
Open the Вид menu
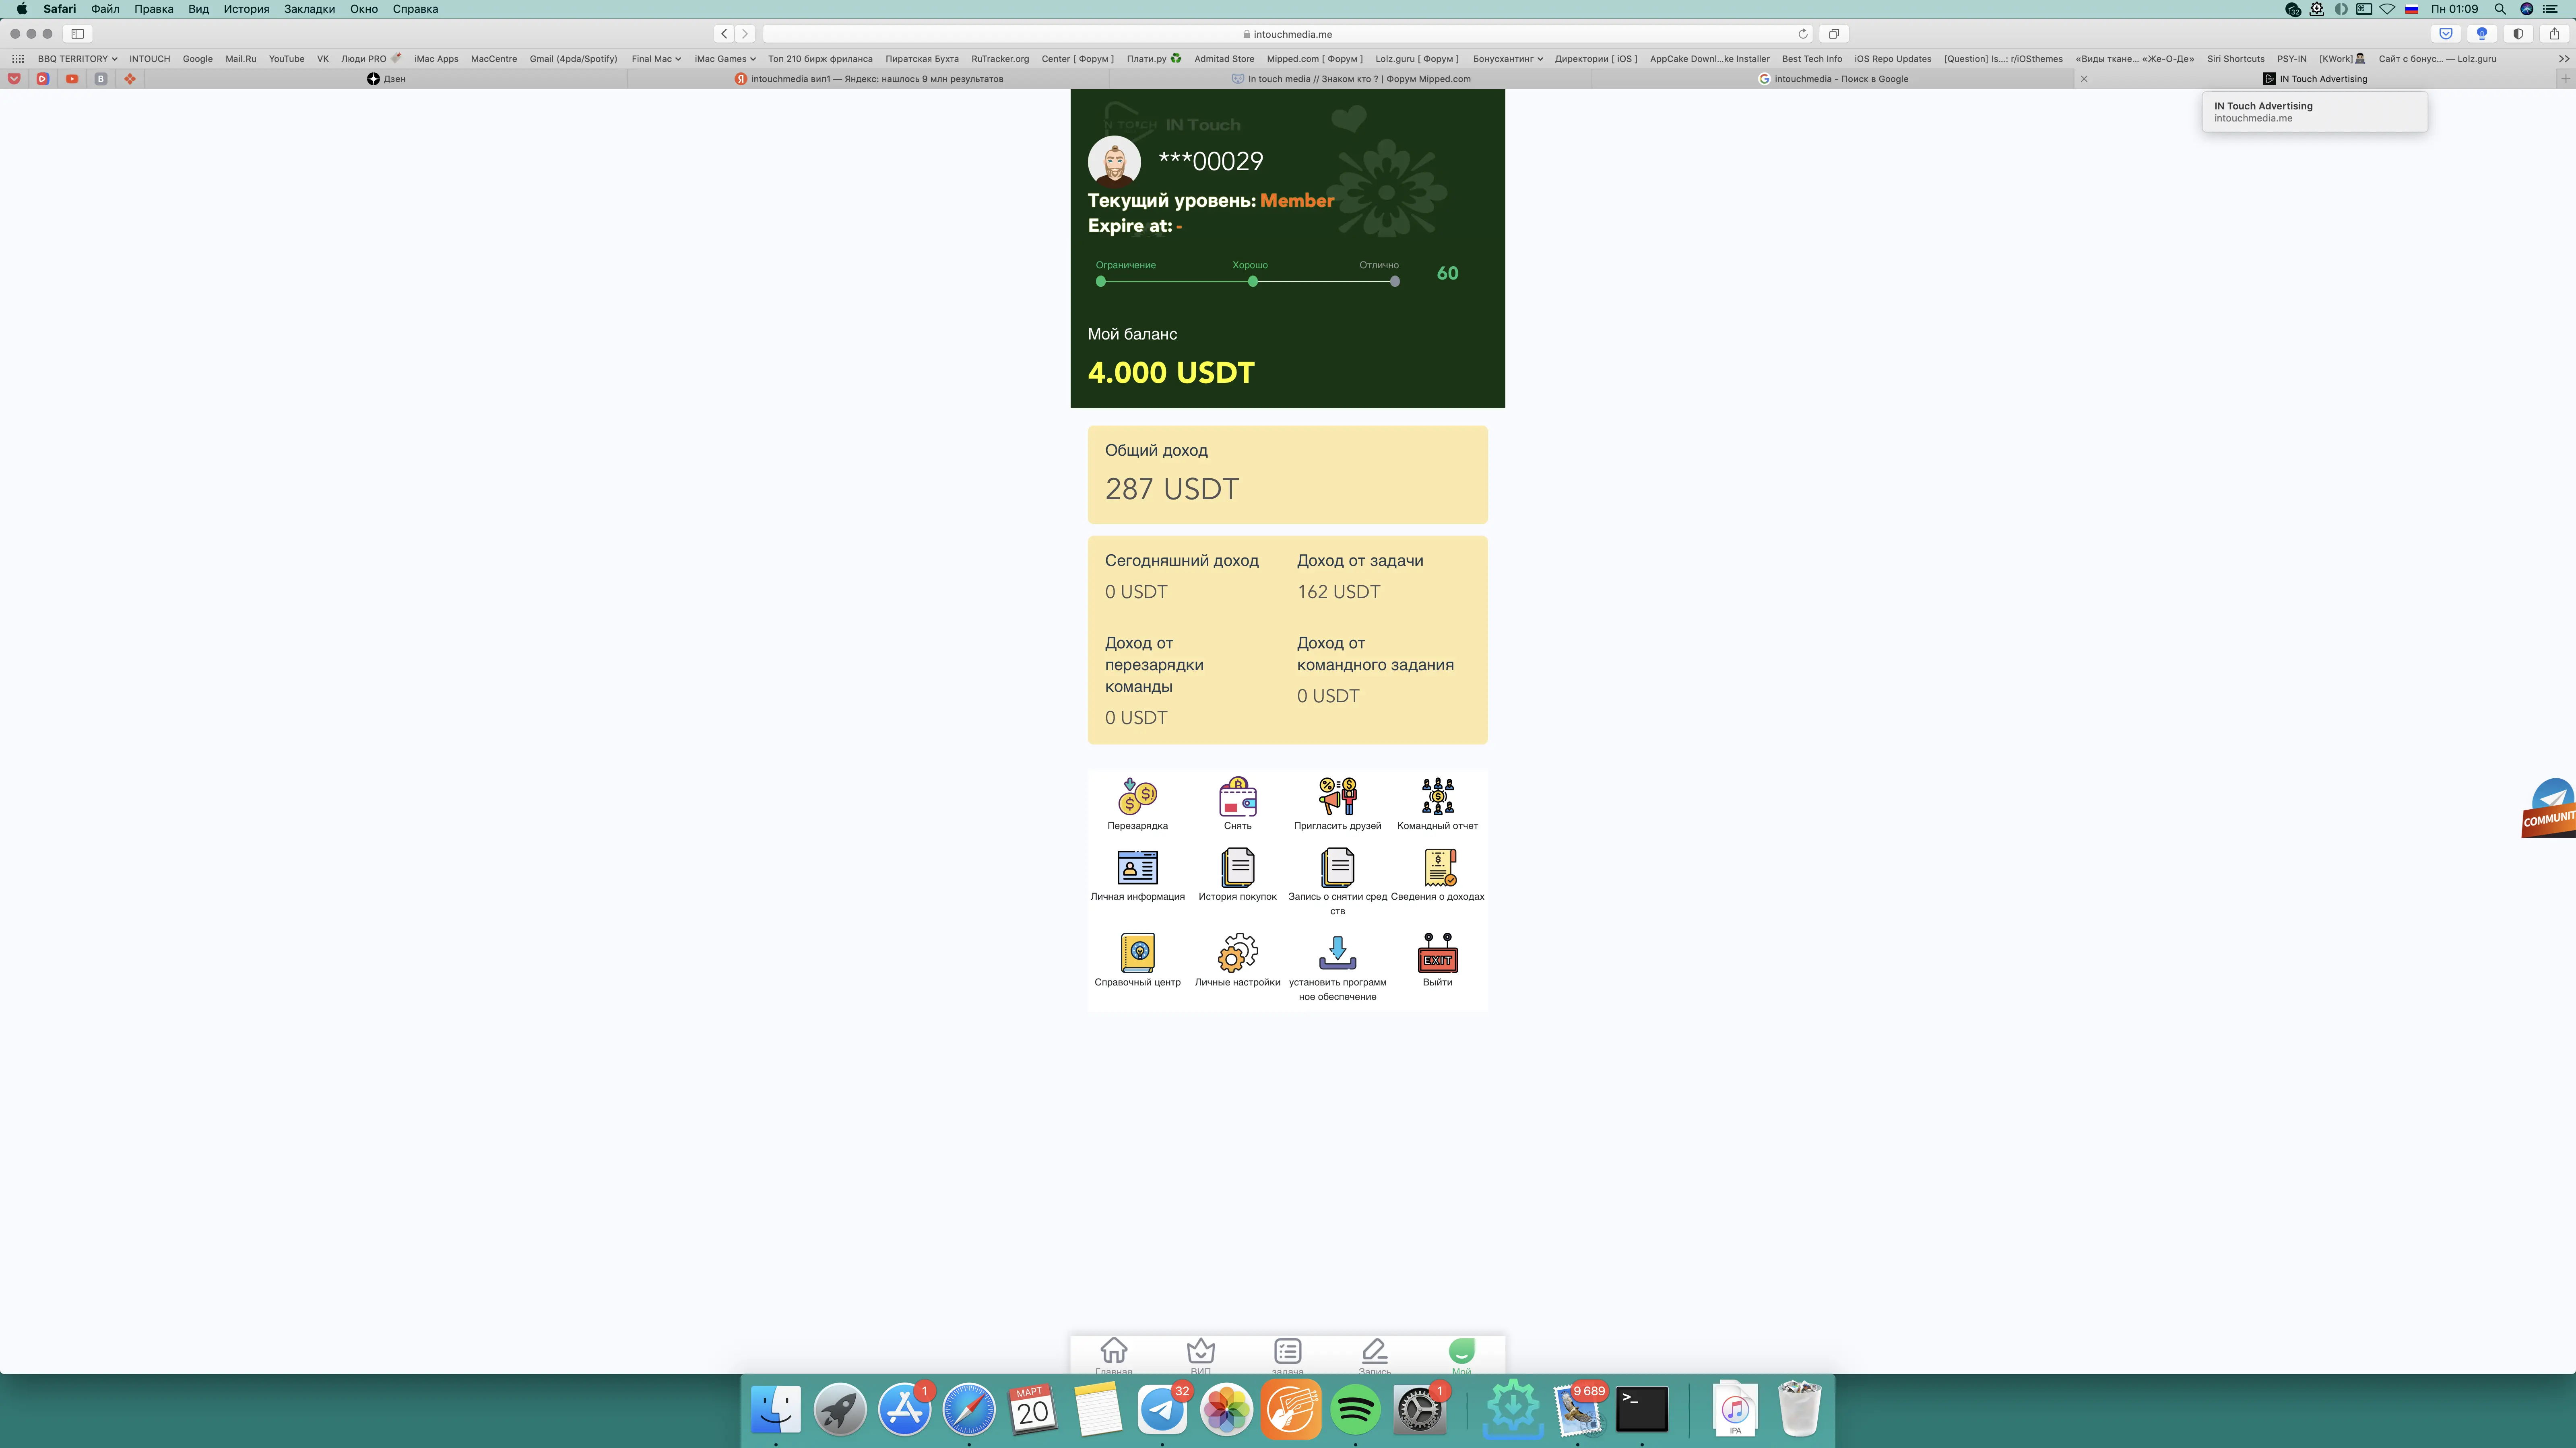pyautogui.click(x=198, y=9)
